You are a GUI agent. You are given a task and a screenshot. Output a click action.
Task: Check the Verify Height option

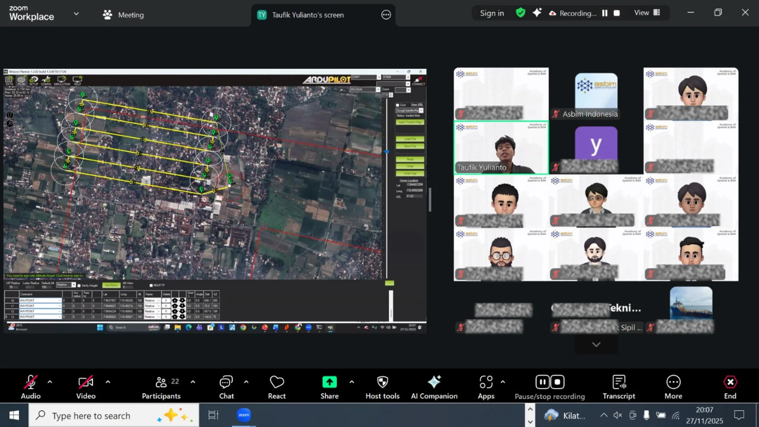tap(79, 285)
